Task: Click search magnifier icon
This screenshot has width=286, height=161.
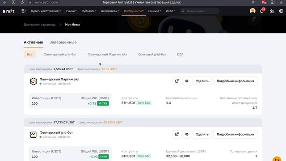Action: click(x=183, y=11)
